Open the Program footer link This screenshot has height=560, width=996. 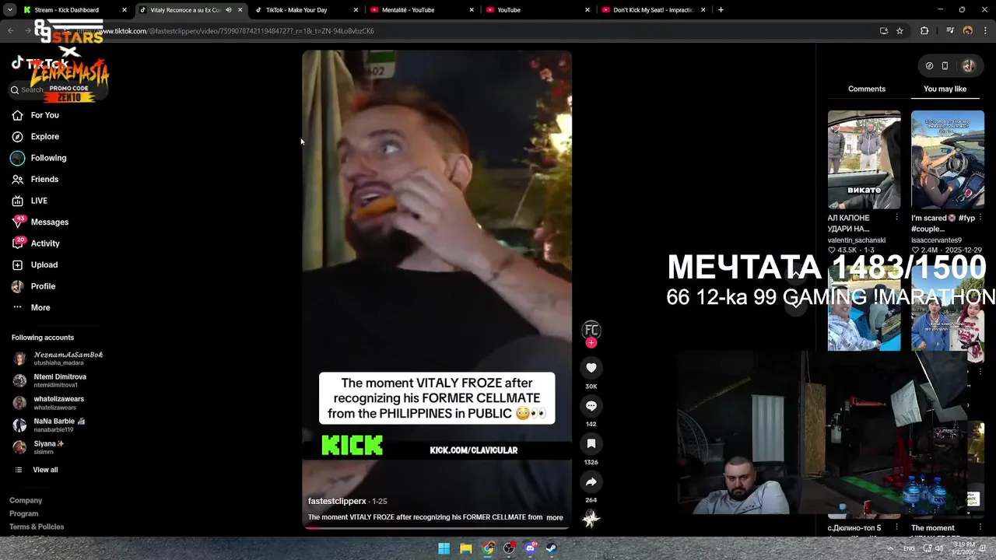click(23, 513)
